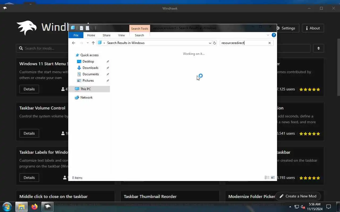340x212 pixels.
Task: Open Pictures from the navigation pane
Action: (88, 81)
